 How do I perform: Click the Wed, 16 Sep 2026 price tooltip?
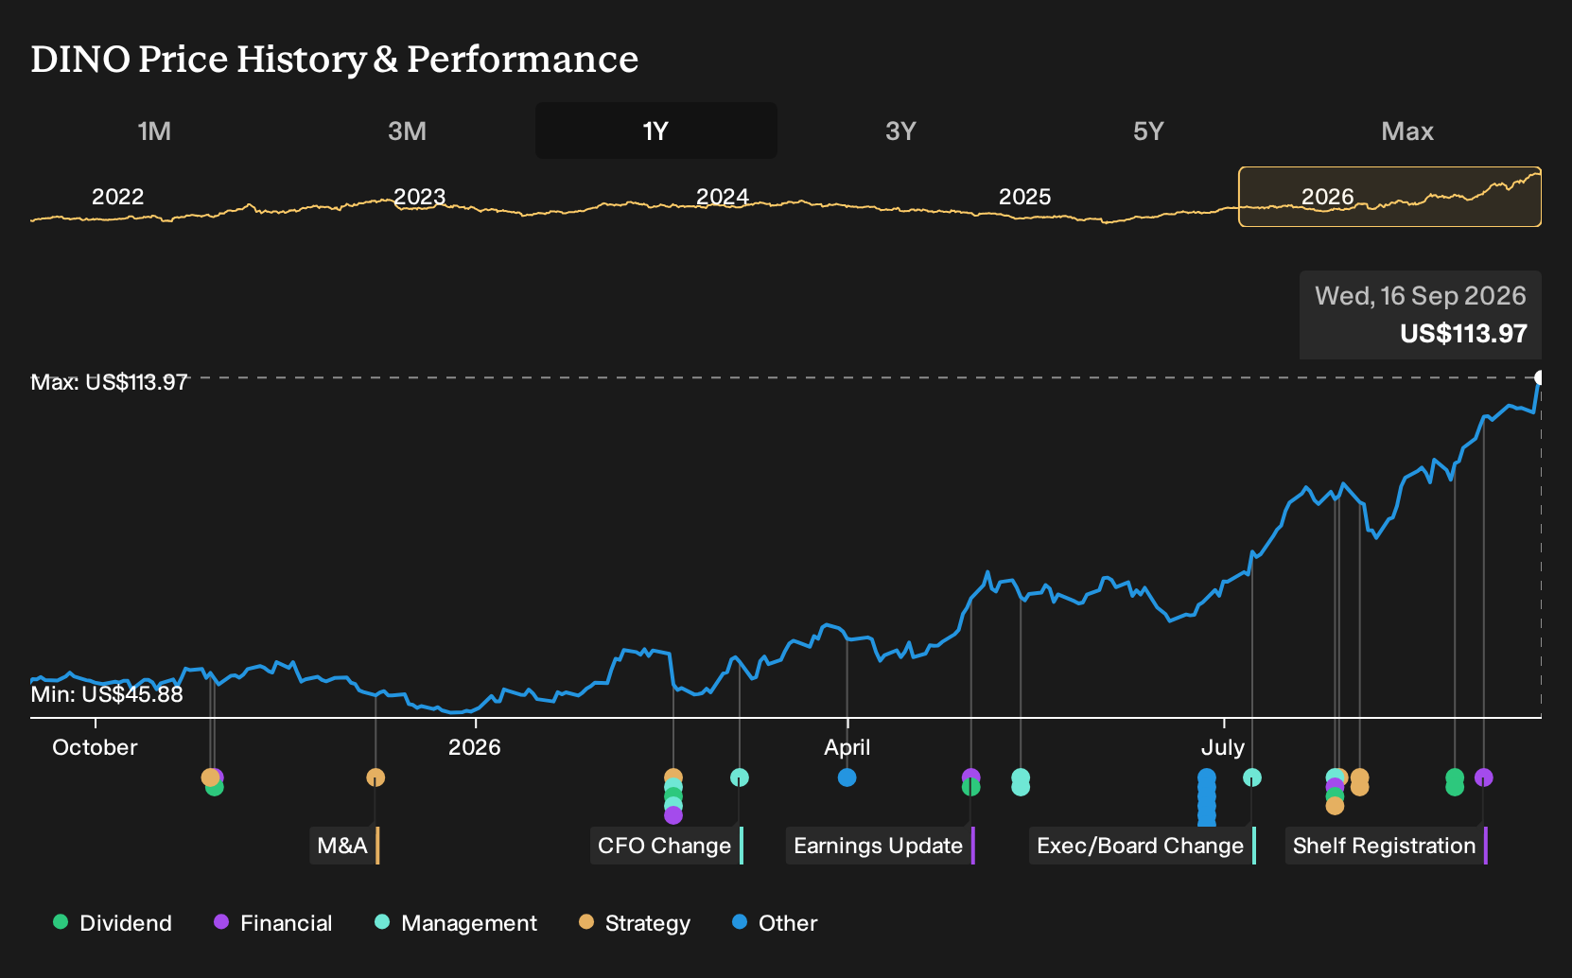(x=1421, y=315)
